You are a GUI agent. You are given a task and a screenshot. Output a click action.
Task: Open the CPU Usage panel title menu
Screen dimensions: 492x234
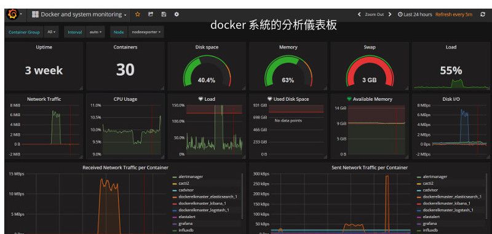(125, 99)
